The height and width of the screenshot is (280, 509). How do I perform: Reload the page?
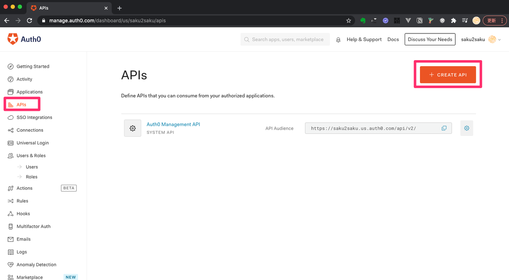click(29, 20)
